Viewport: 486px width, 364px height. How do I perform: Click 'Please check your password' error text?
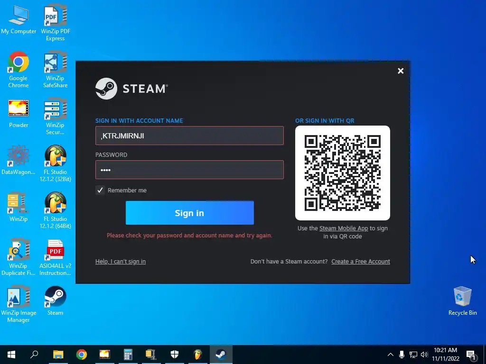tap(189, 236)
